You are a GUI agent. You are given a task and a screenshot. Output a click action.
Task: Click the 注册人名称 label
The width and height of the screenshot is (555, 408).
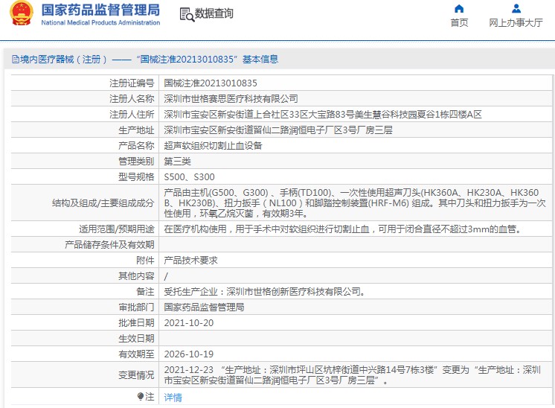point(132,99)
